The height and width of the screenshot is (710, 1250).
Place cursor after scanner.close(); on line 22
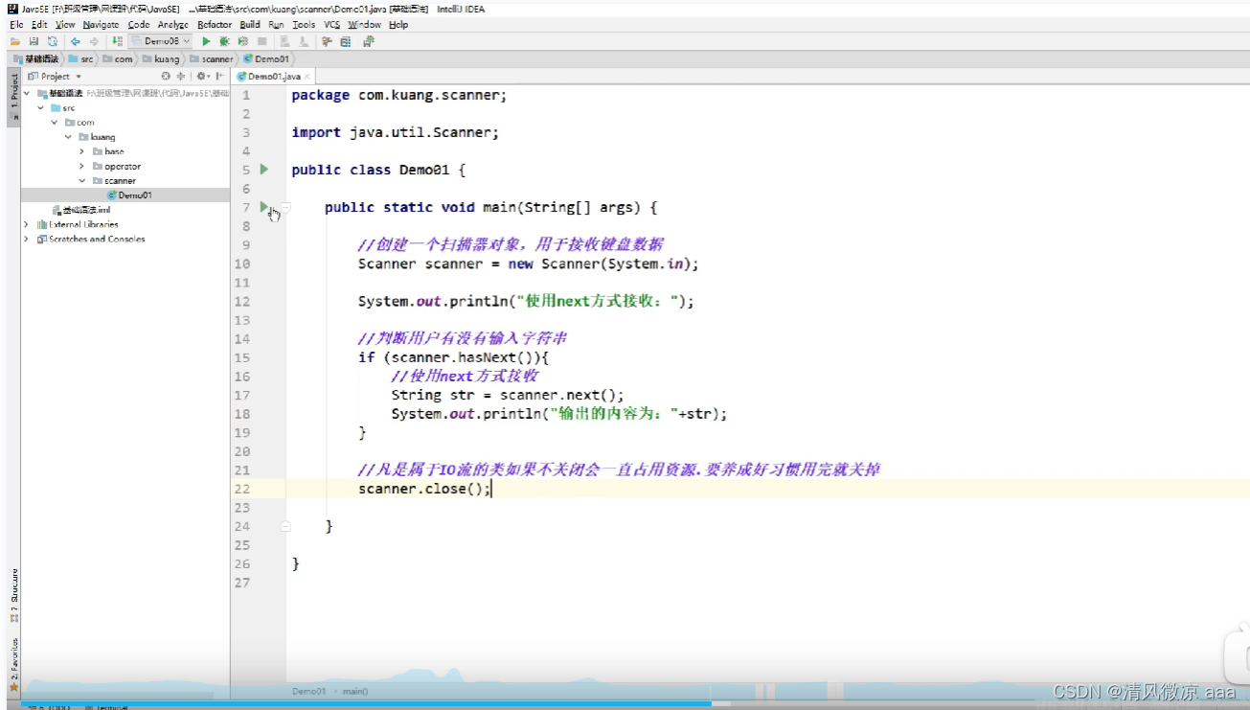[x=492, y=489]
